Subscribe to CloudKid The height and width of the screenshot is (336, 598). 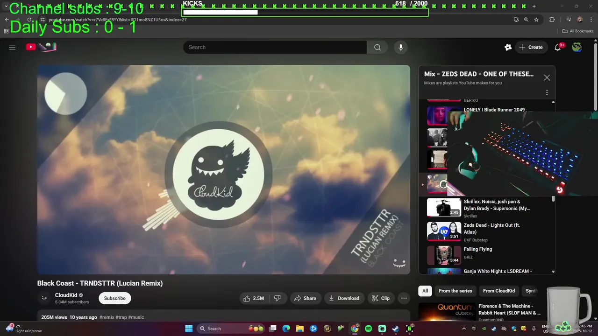click(114, 298)
